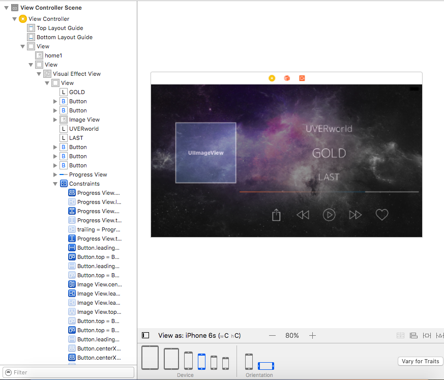Select the LAST label on the canvas
The image size is (444, 380).
[x=329, y=177]
